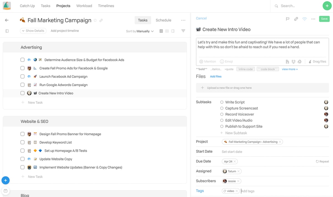Copy project link icon next to title

(101, 20)
